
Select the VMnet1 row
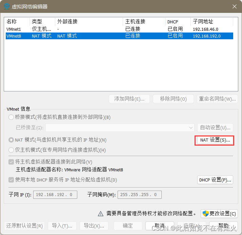[119, 29]
